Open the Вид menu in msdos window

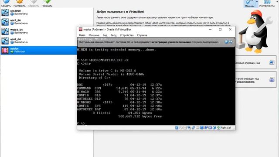tap(105, 35)
